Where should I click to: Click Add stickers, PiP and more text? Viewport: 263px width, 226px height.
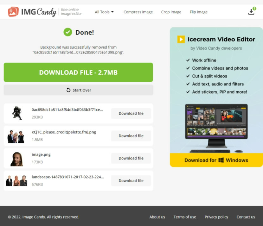(220, 92)
